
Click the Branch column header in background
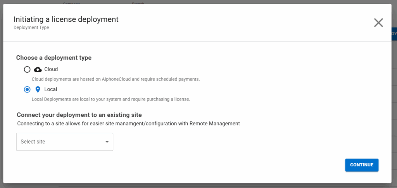pyautogui.click(x=138, y=3)
